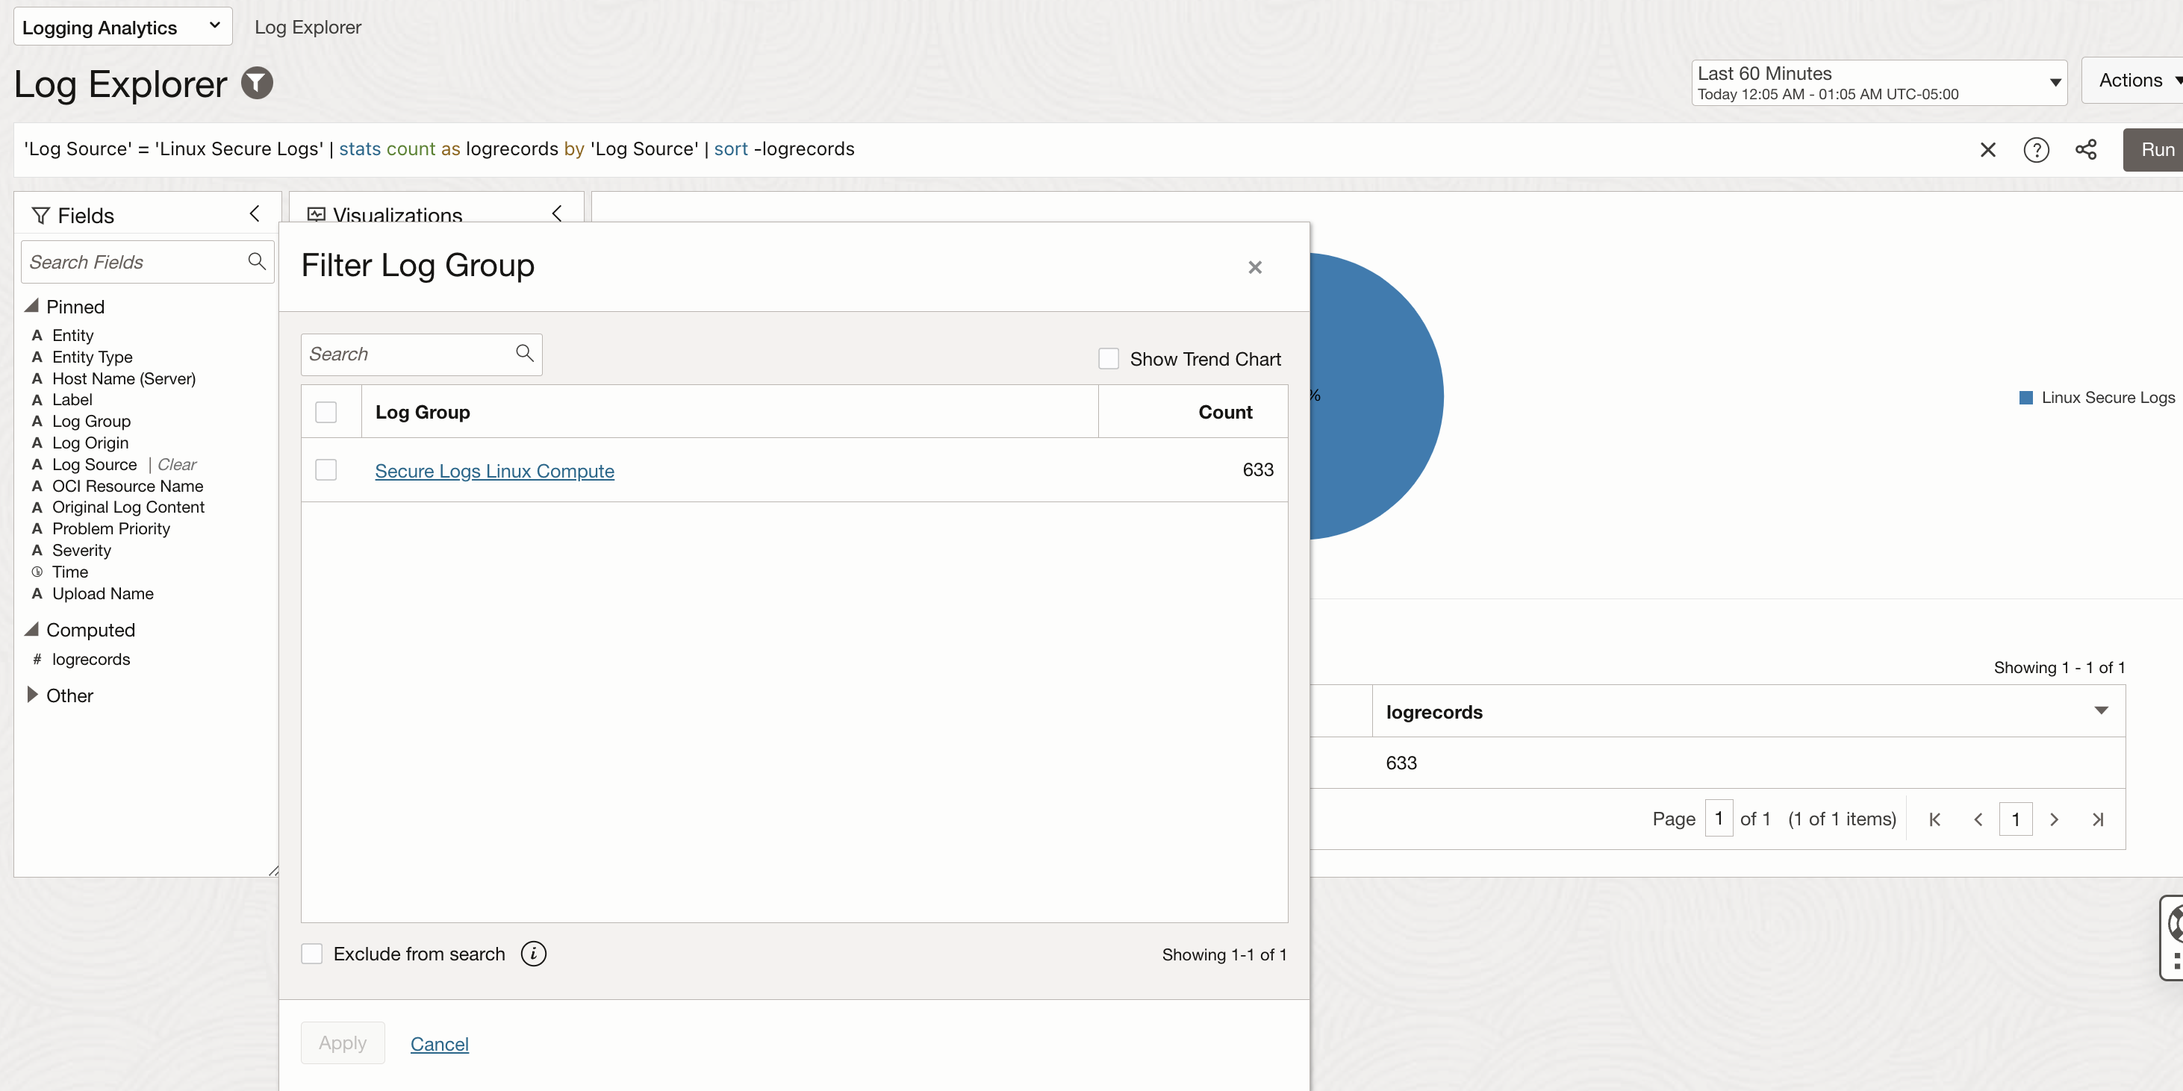2183x1091 pixels.
Task: Click the Linux Secure Logs legend color swatch
Action: (2026, 397)
